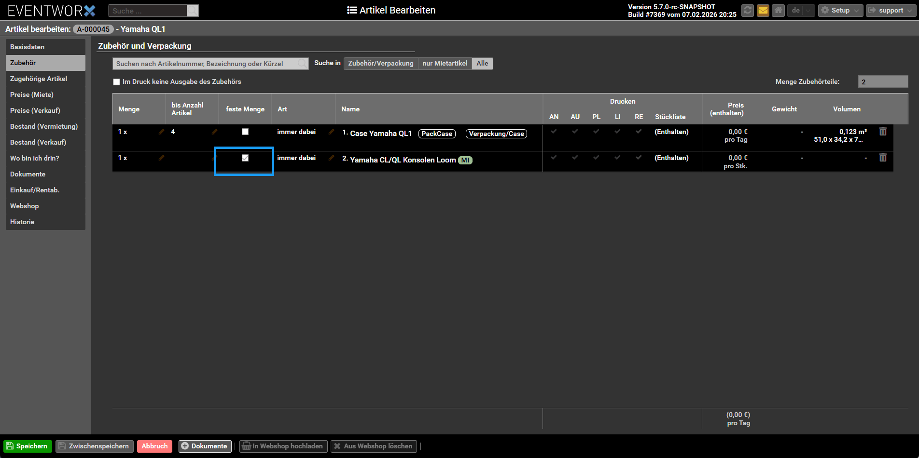Open the support user dropdown

(891, 11)
